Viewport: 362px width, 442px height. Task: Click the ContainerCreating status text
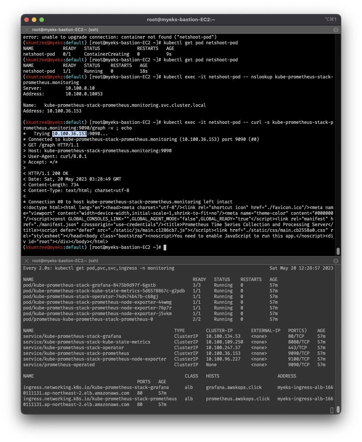coord(106,54)
